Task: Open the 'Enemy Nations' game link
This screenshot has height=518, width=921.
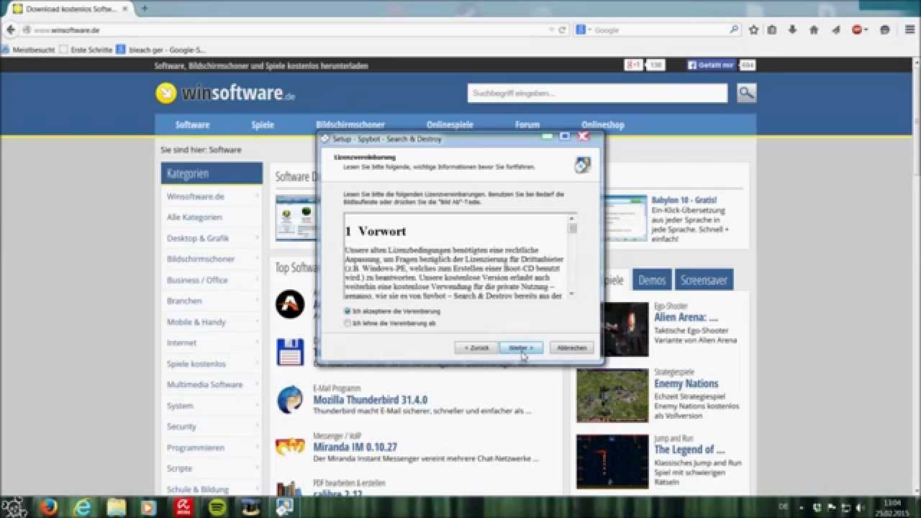Action: [x=686, y=383]
